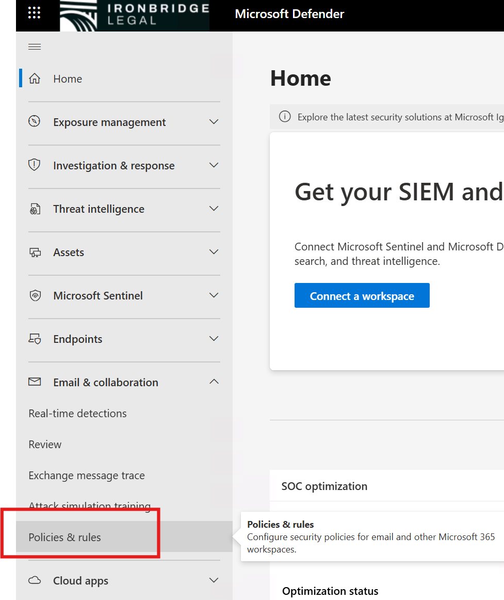Click the Investigation & response shield icon
504x600 pixels.
pyautogui.click(x=35, y=165)
